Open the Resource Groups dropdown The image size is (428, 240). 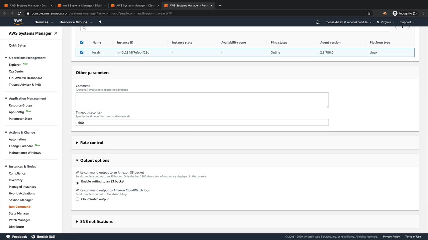coord(76,22)
